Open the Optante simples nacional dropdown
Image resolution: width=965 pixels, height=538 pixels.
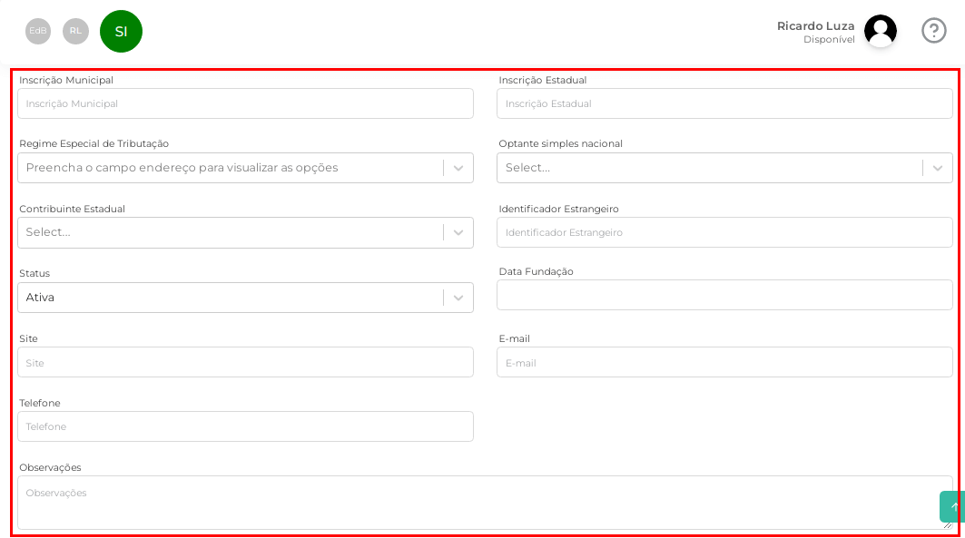click(x=724, y=168)
